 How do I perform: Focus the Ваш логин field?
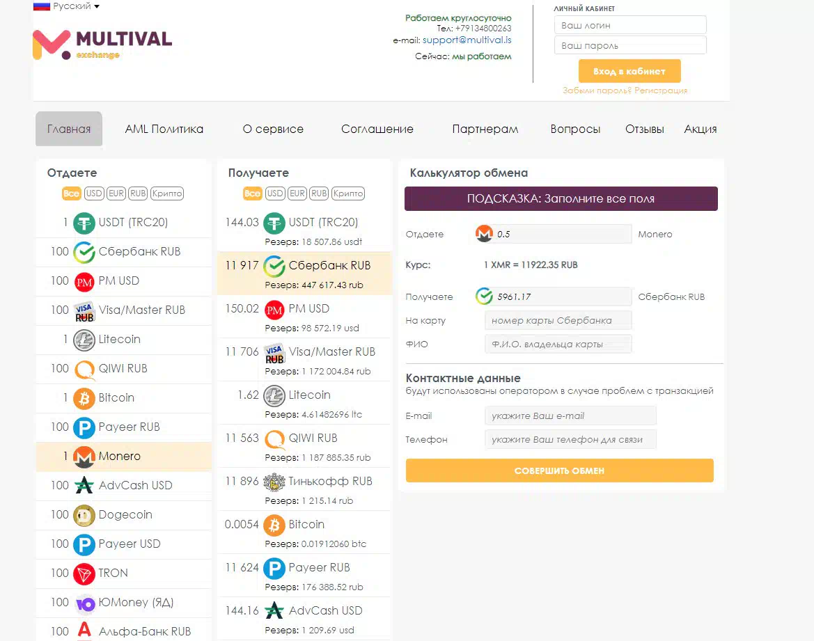coord(630,26)
